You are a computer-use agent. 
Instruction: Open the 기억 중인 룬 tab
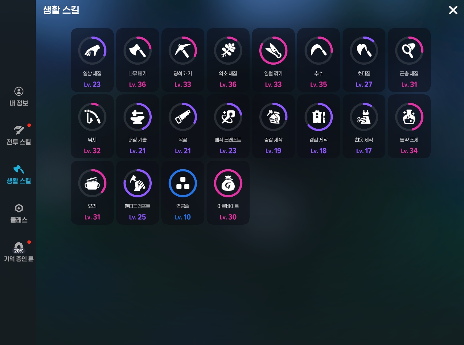pos(19,252)
